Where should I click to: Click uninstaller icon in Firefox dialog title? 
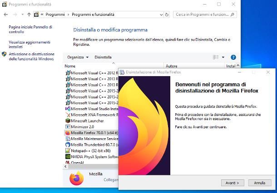pyautogui.click(x=122, y=72)
